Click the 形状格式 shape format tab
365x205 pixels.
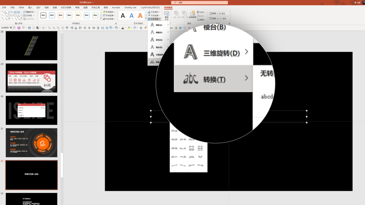[168, 7]
